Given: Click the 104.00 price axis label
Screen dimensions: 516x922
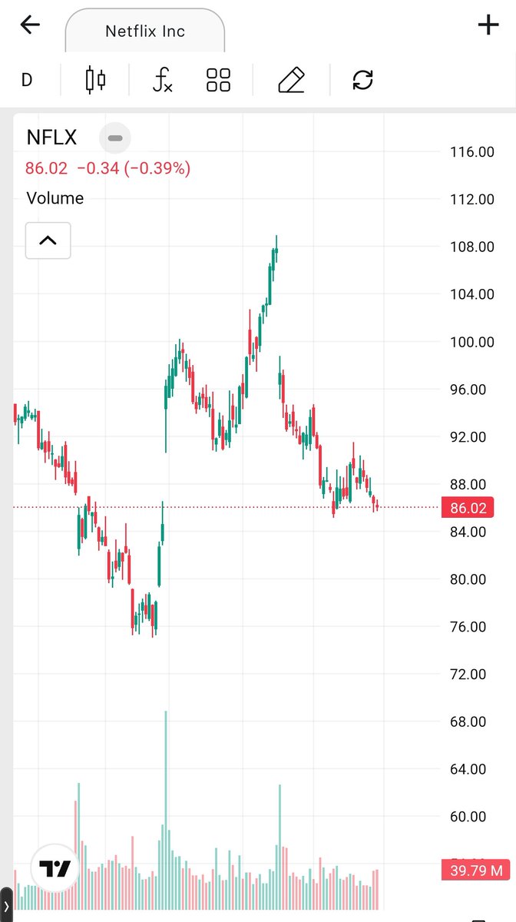Looking at the screenshot, I should click(472, 294).
